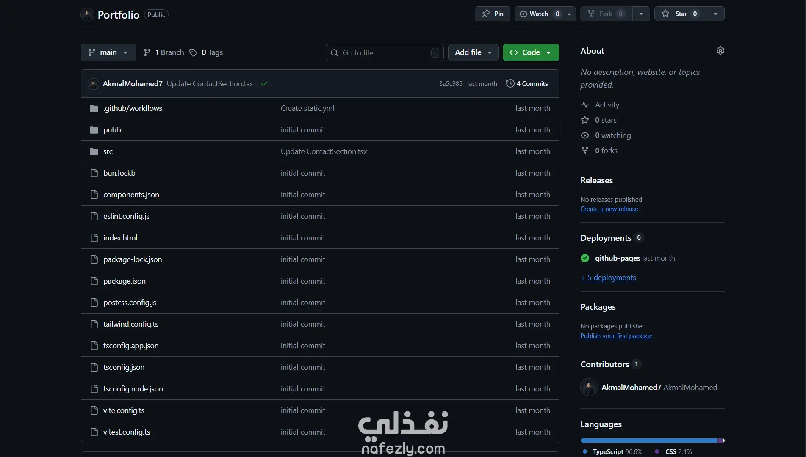Viewport: 806px width, 457px height.
Task: Open the github-pages deployment link
Action: (618, 258)
